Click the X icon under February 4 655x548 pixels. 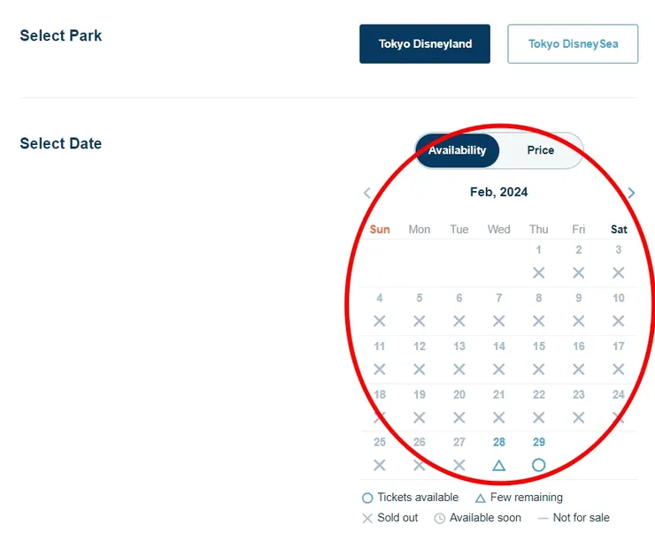click(380, 322)
